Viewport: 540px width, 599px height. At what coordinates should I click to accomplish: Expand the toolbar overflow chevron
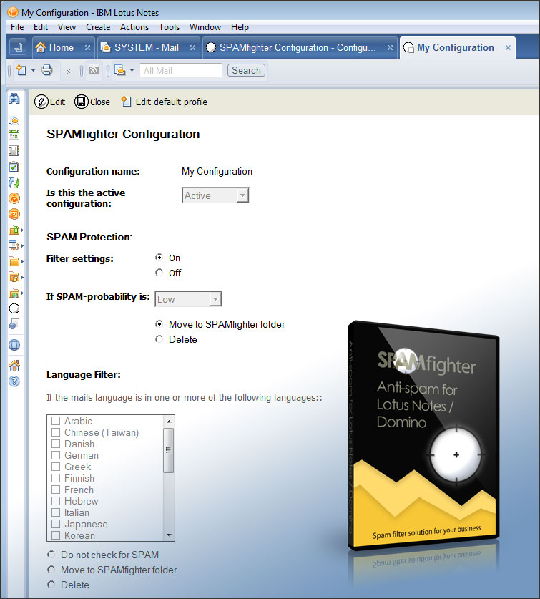[x=68, y=72]
